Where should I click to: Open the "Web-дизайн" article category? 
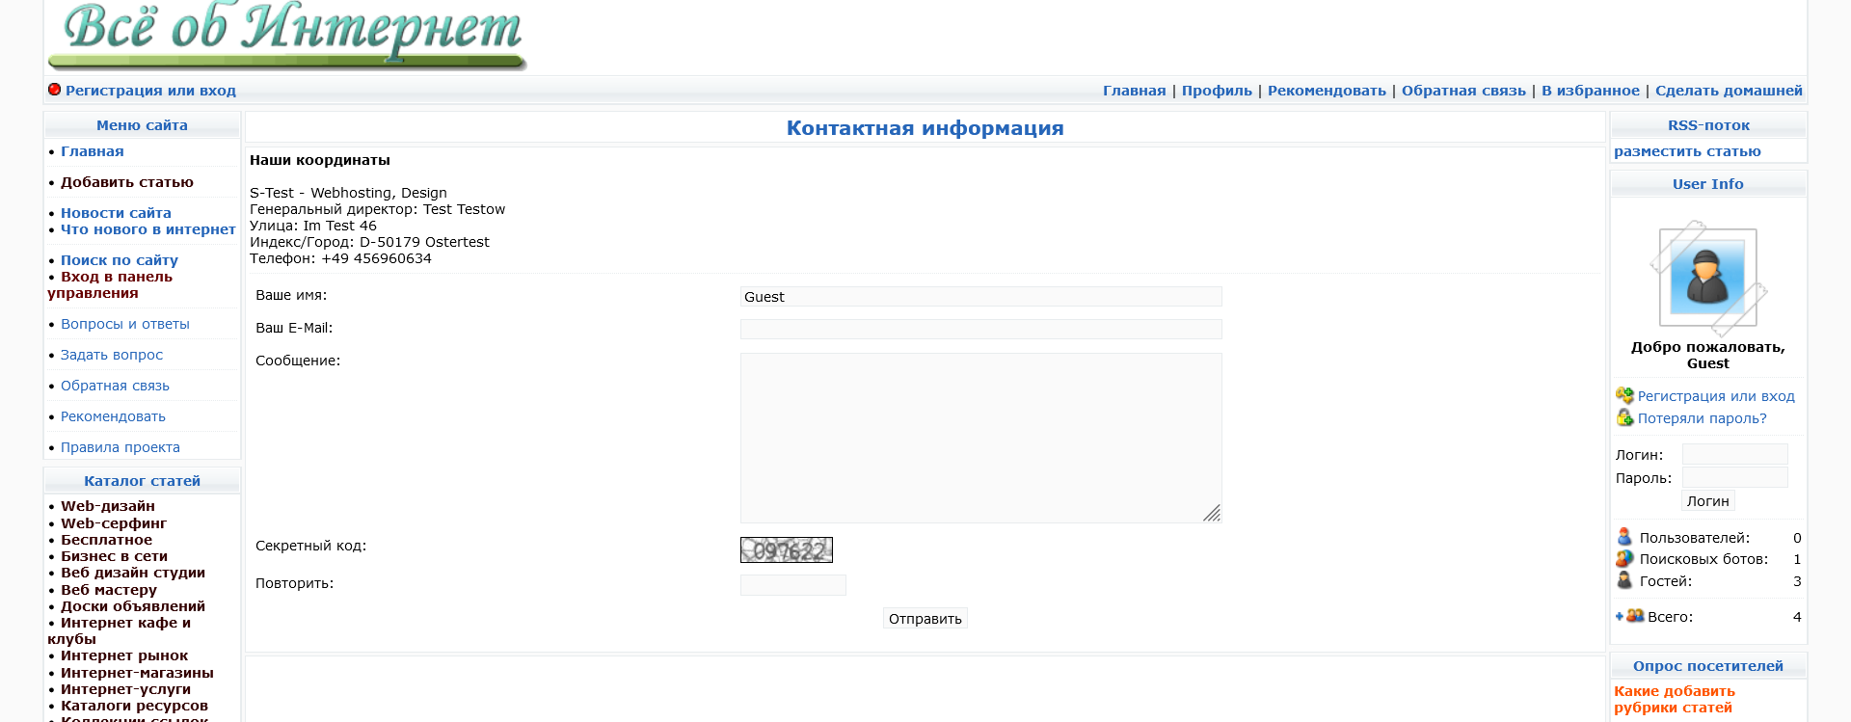click(108, 506)
